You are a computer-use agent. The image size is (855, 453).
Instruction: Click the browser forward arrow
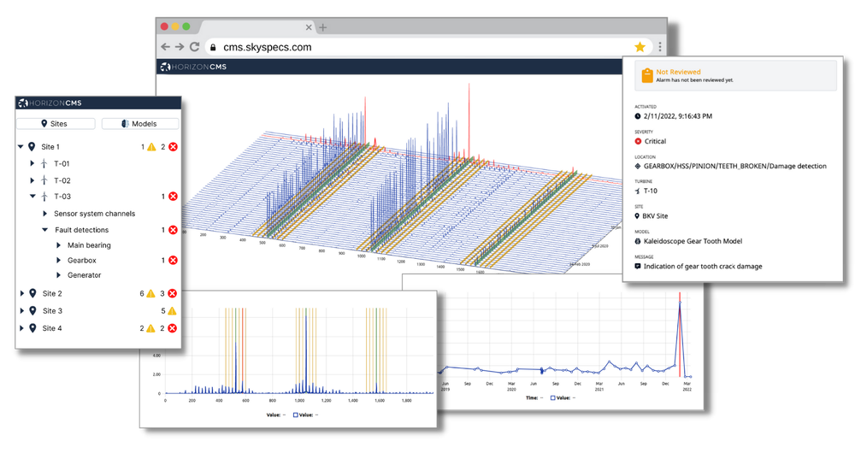pyautogui.click(x=180, y=47)
